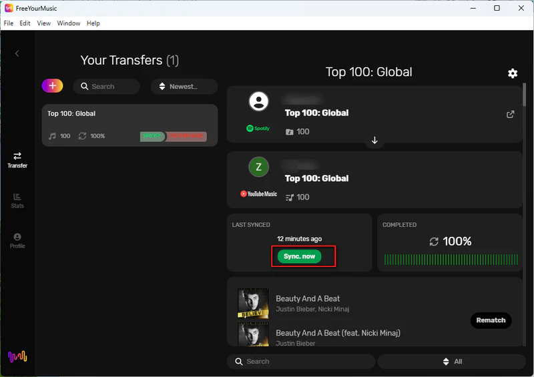Screen dimensions: 534x377
Task: Click the album cover for Beauty And A Beat (feat. Nicki Minaj)
Action: tap(253, 334)
